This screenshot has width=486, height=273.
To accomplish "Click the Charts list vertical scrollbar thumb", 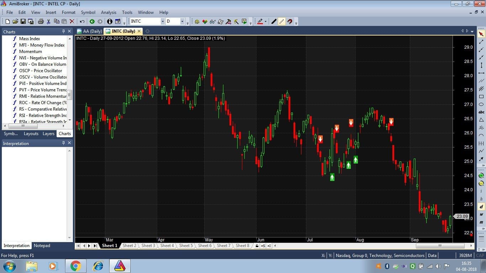I will click(x=70, y=95).
